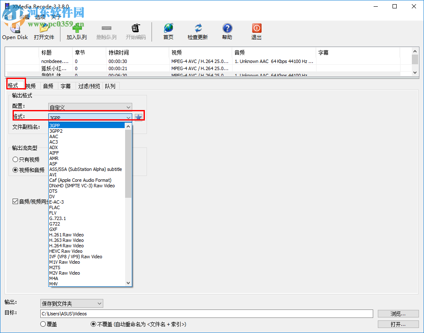Viewport: 424px width, 333px height.
Task: Enable the 音频/视频同步 checkbox
Action: point(16,201)
